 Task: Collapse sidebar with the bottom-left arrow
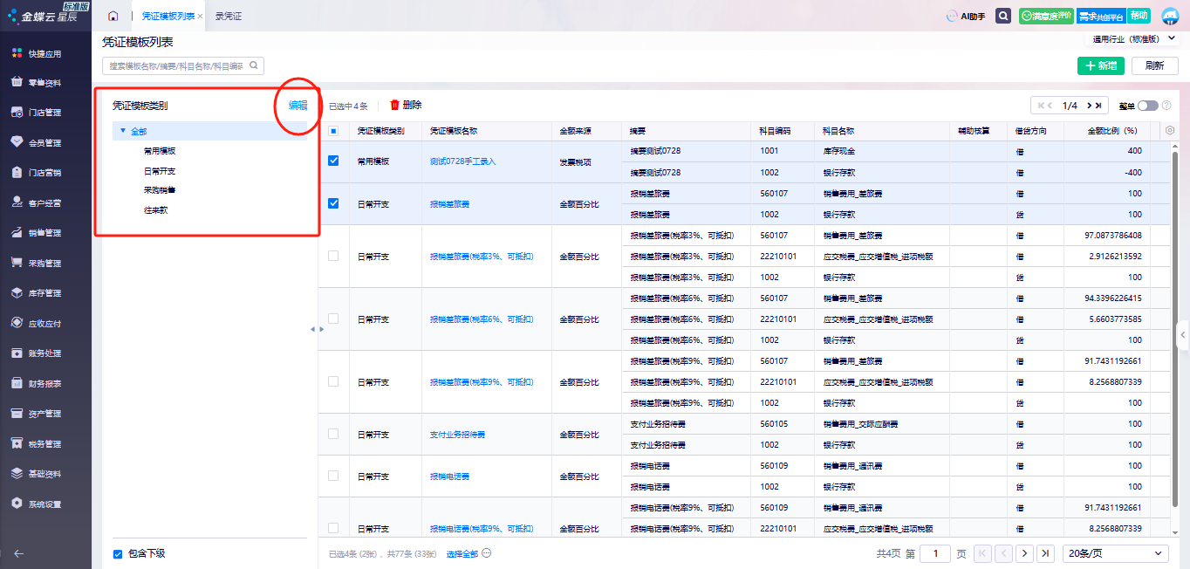pos(18,553)
